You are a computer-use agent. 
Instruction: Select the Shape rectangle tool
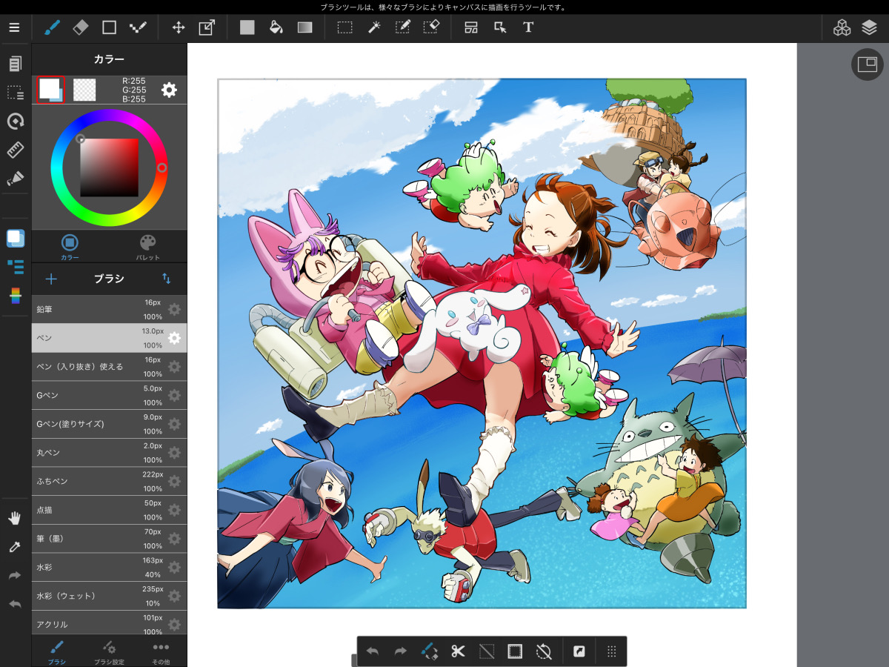[109, 27]
